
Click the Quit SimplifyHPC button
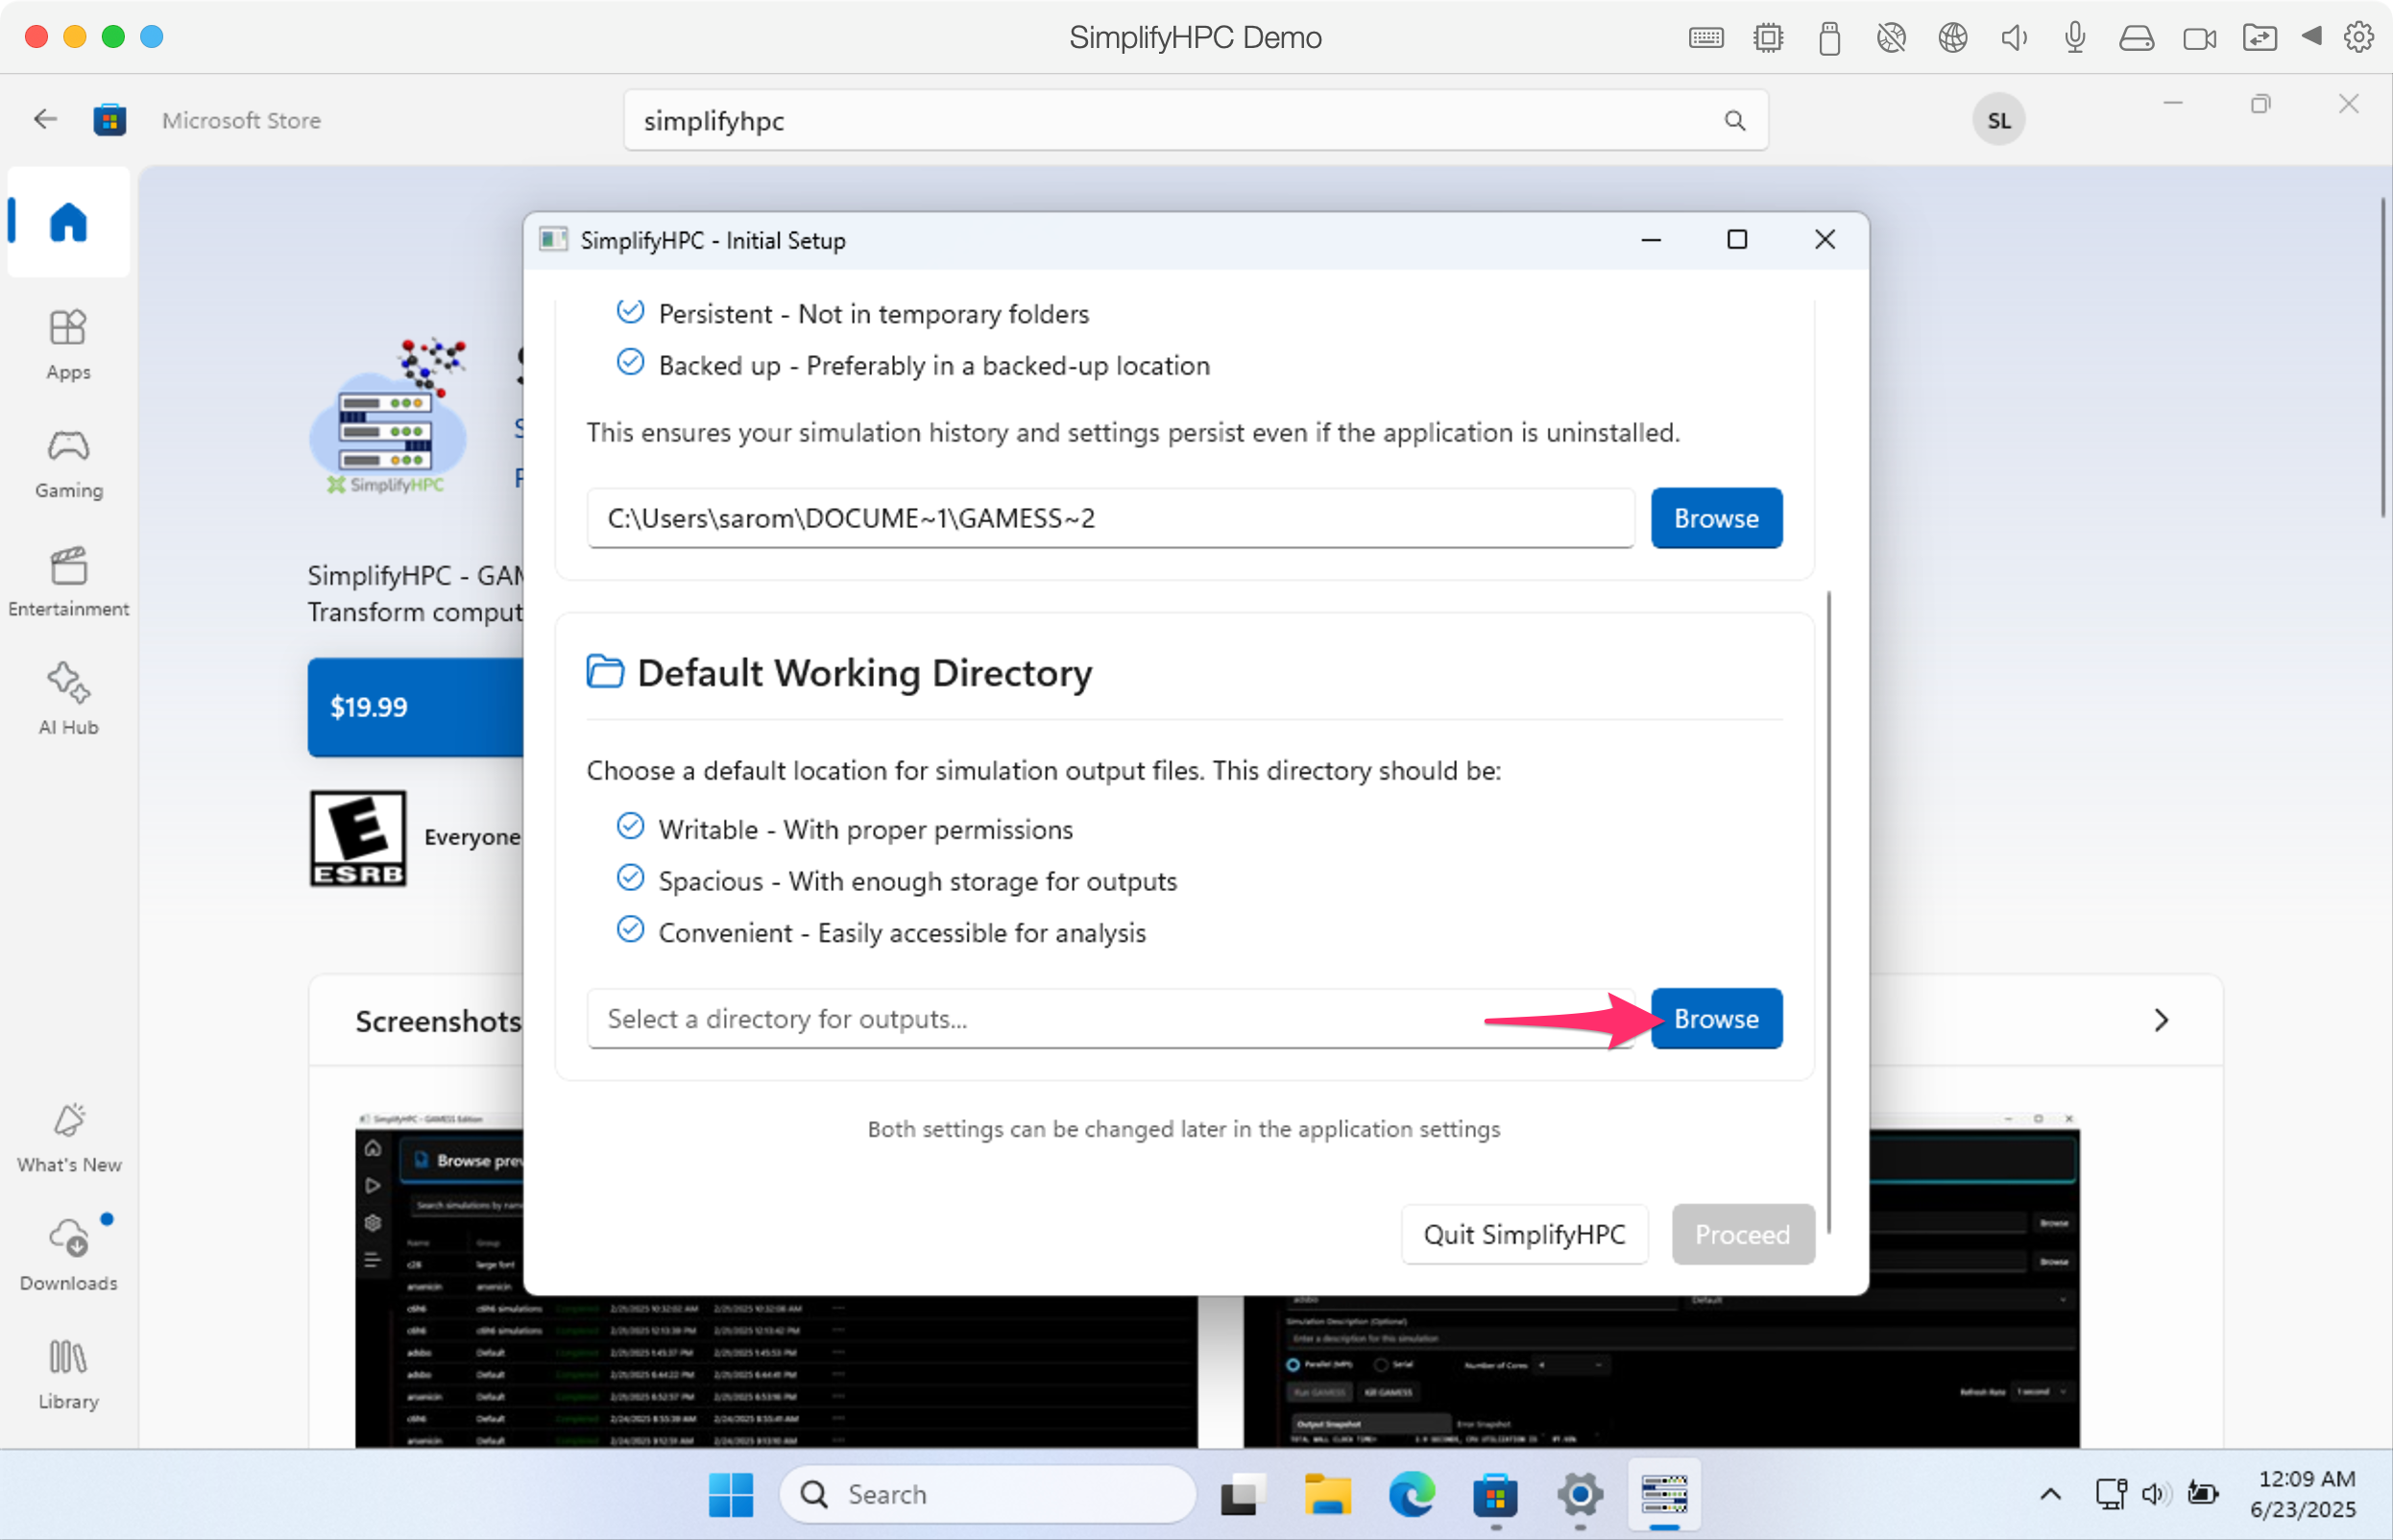[1523, 1234]
